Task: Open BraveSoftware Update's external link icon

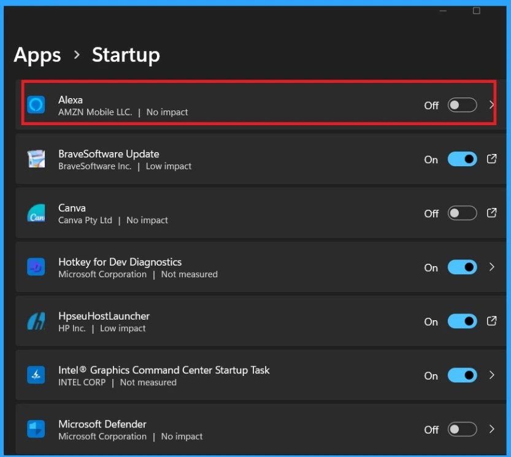Action: click(x=491, y=159)
